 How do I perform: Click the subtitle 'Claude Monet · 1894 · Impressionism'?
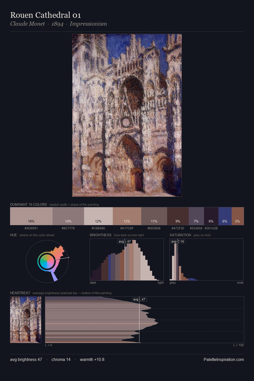point(58,24)
